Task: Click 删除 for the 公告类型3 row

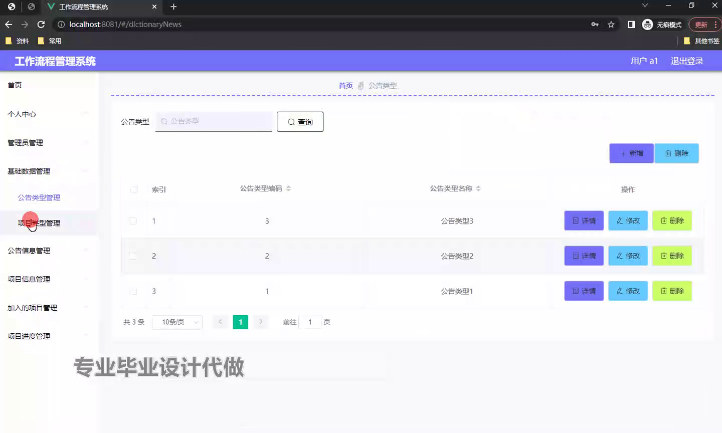Action: 672,221
